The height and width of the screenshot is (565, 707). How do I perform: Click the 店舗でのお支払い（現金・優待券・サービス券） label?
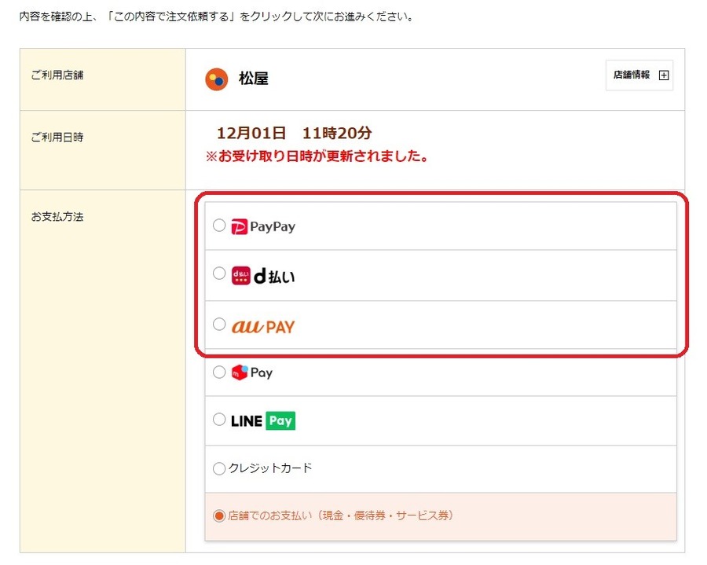click(341, 515)
